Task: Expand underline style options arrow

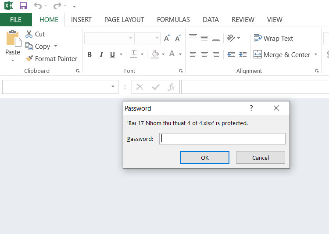Action: coord(121,54)
